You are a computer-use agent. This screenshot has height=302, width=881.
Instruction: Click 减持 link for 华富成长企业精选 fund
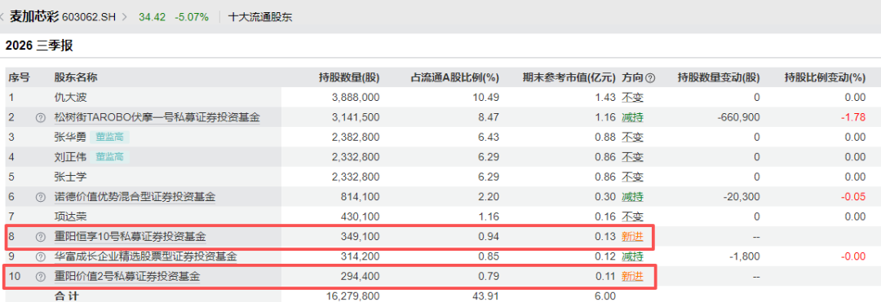pyautogui.click(x=632, y=256)
